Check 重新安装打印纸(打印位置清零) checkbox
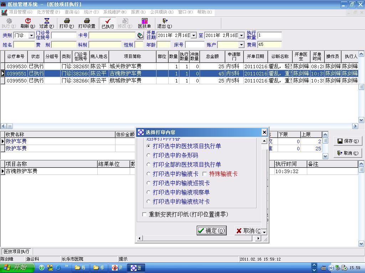Viewport: 365px width, 273px height. pyautogui.click(x=144, y=214)
